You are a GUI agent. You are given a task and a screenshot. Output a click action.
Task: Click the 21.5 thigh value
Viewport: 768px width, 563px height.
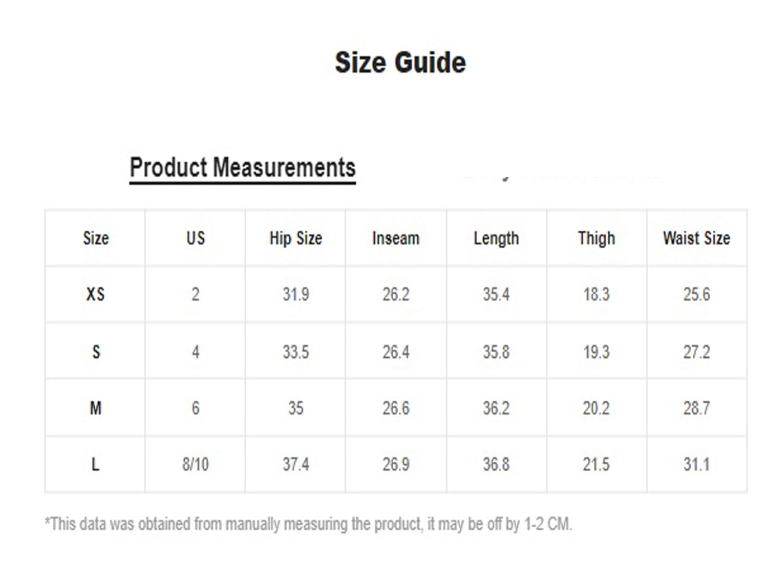(596, 465)
